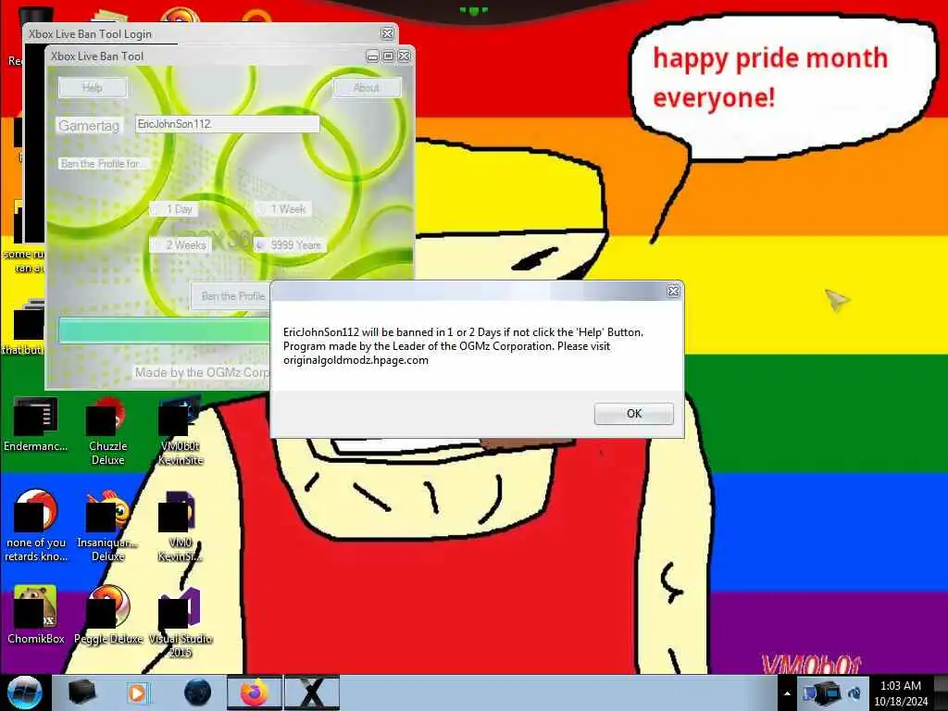This screenshot has height=711, width=948.
Task: Click the Xbox Live Ban Tool title bar
Action: 206,56
